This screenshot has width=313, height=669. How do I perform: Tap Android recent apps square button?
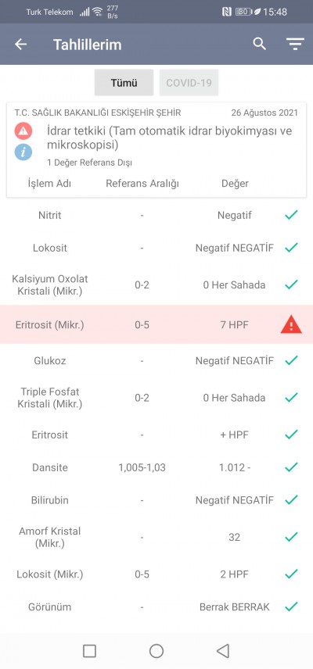[x=89, y=651]
